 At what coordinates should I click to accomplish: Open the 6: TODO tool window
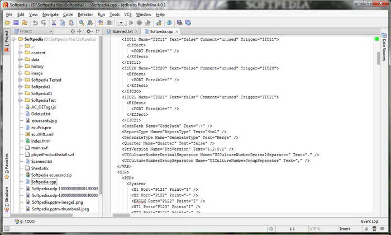pos(25,222)
